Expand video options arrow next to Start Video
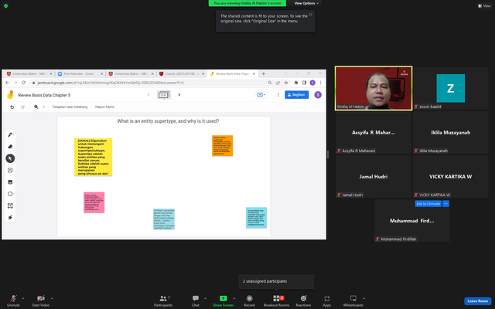Viewport: 495px width, 309px height. (52, 298)
